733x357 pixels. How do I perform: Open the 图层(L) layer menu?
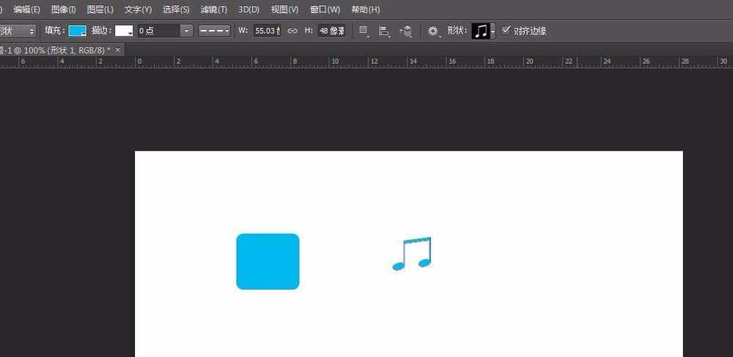pos(100,10)
